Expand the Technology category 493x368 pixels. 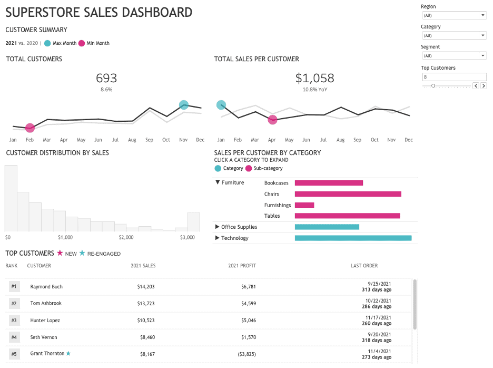coord(218,238)
